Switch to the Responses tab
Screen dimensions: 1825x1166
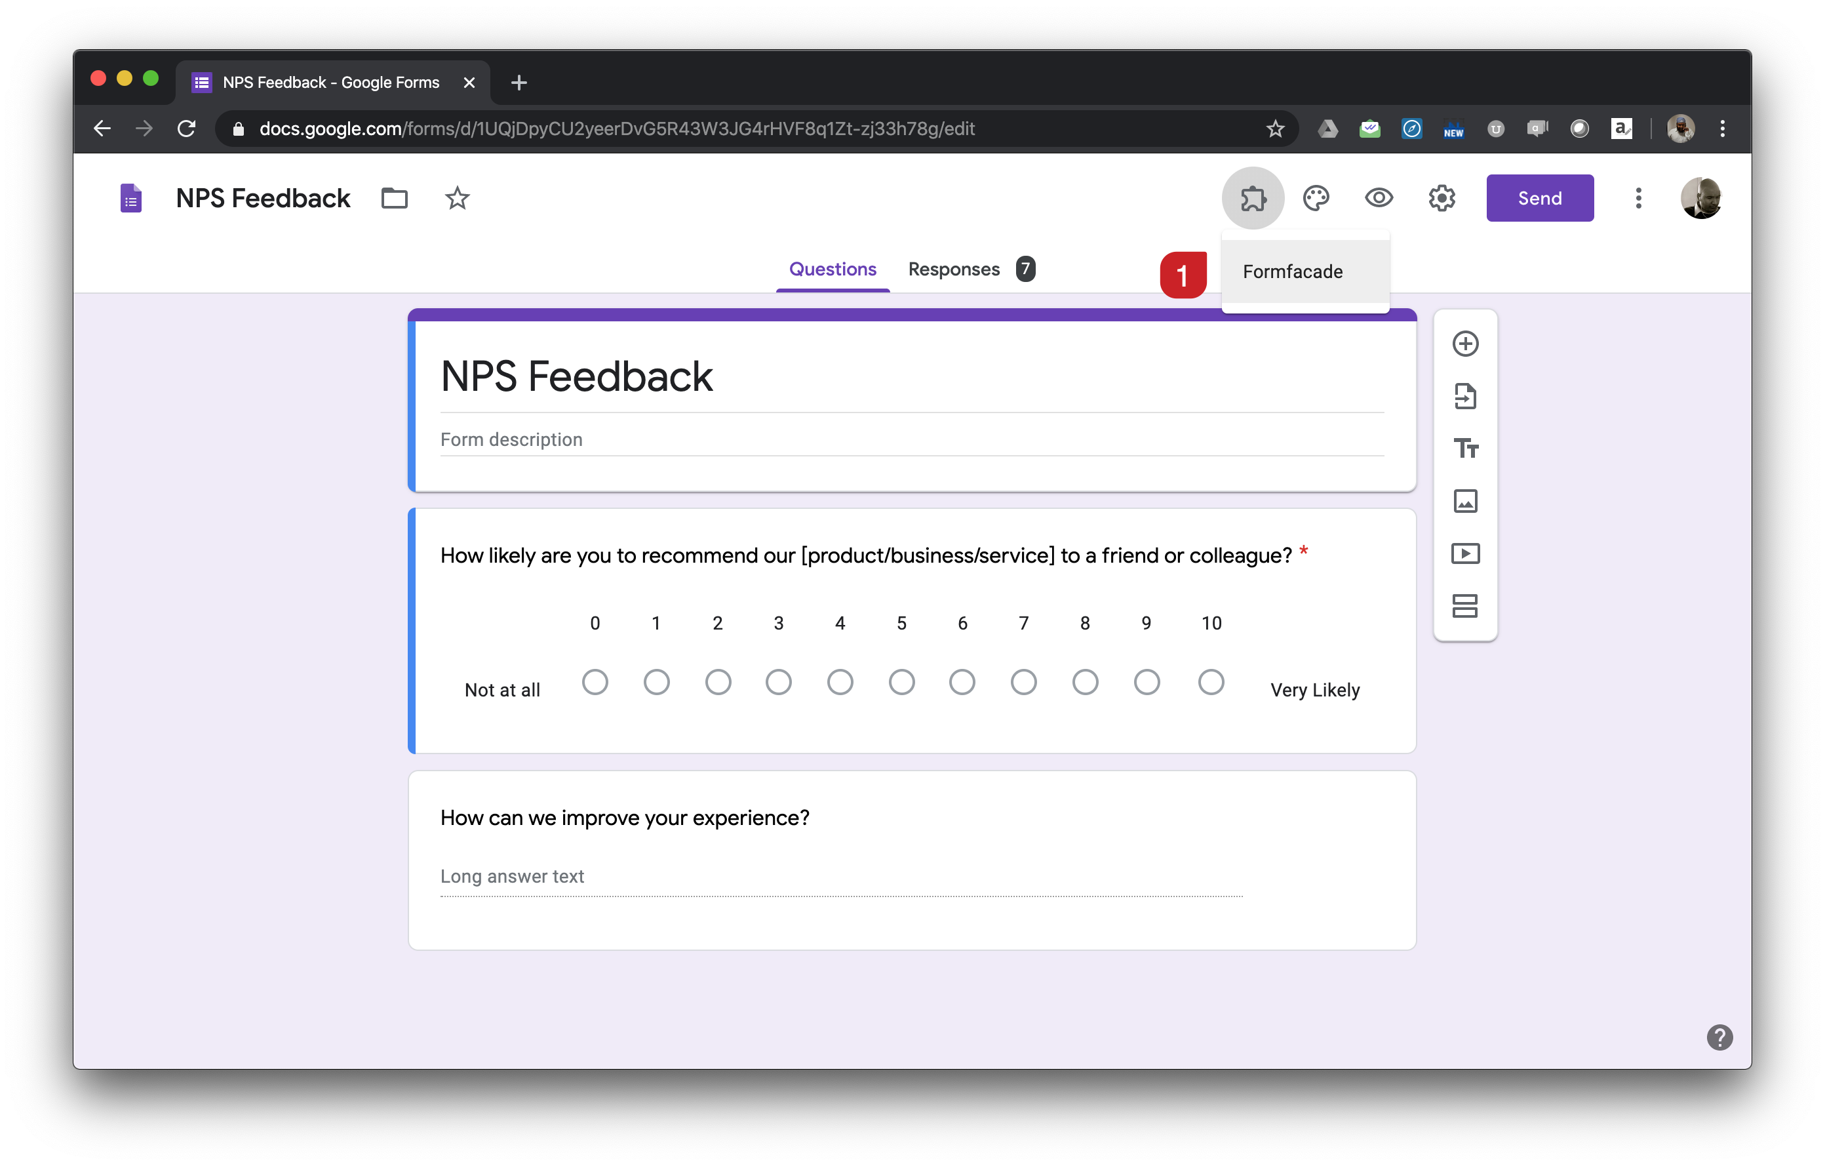[x=954, y=269]
